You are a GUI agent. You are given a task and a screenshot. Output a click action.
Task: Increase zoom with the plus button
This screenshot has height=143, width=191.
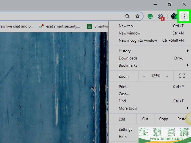(x=167, y=76)
